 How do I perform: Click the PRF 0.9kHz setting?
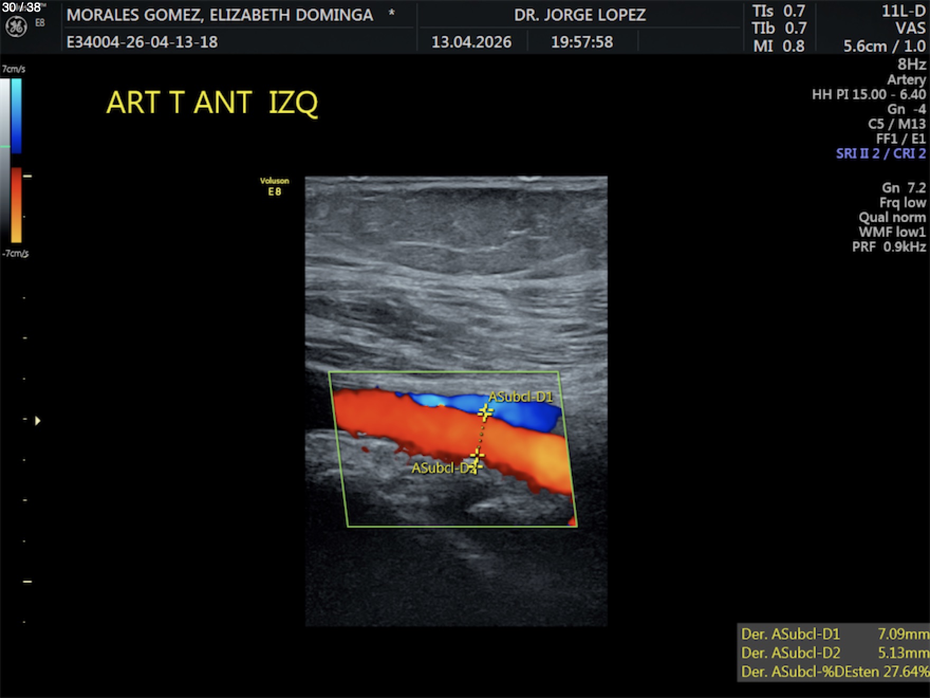pyautogui.click(x=889, y=247)
